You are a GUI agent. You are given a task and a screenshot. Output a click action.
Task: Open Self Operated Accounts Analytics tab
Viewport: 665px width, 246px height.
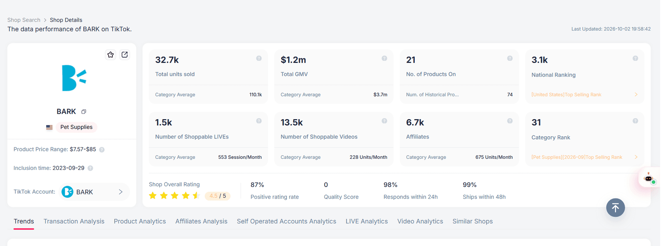point(286,221)
